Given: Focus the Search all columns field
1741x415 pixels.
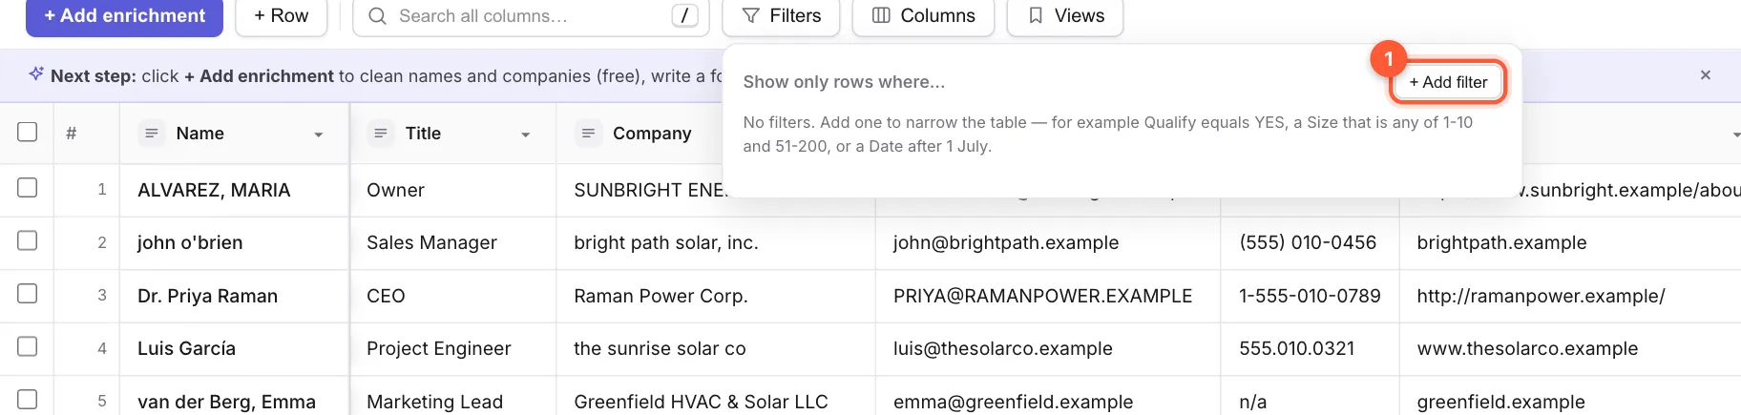Looking at the screenshot, I should (531, 16).
